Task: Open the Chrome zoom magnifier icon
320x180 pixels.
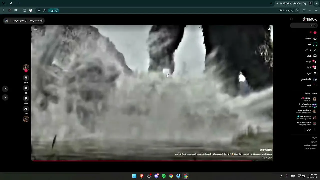Action: [x=44, y=10]
